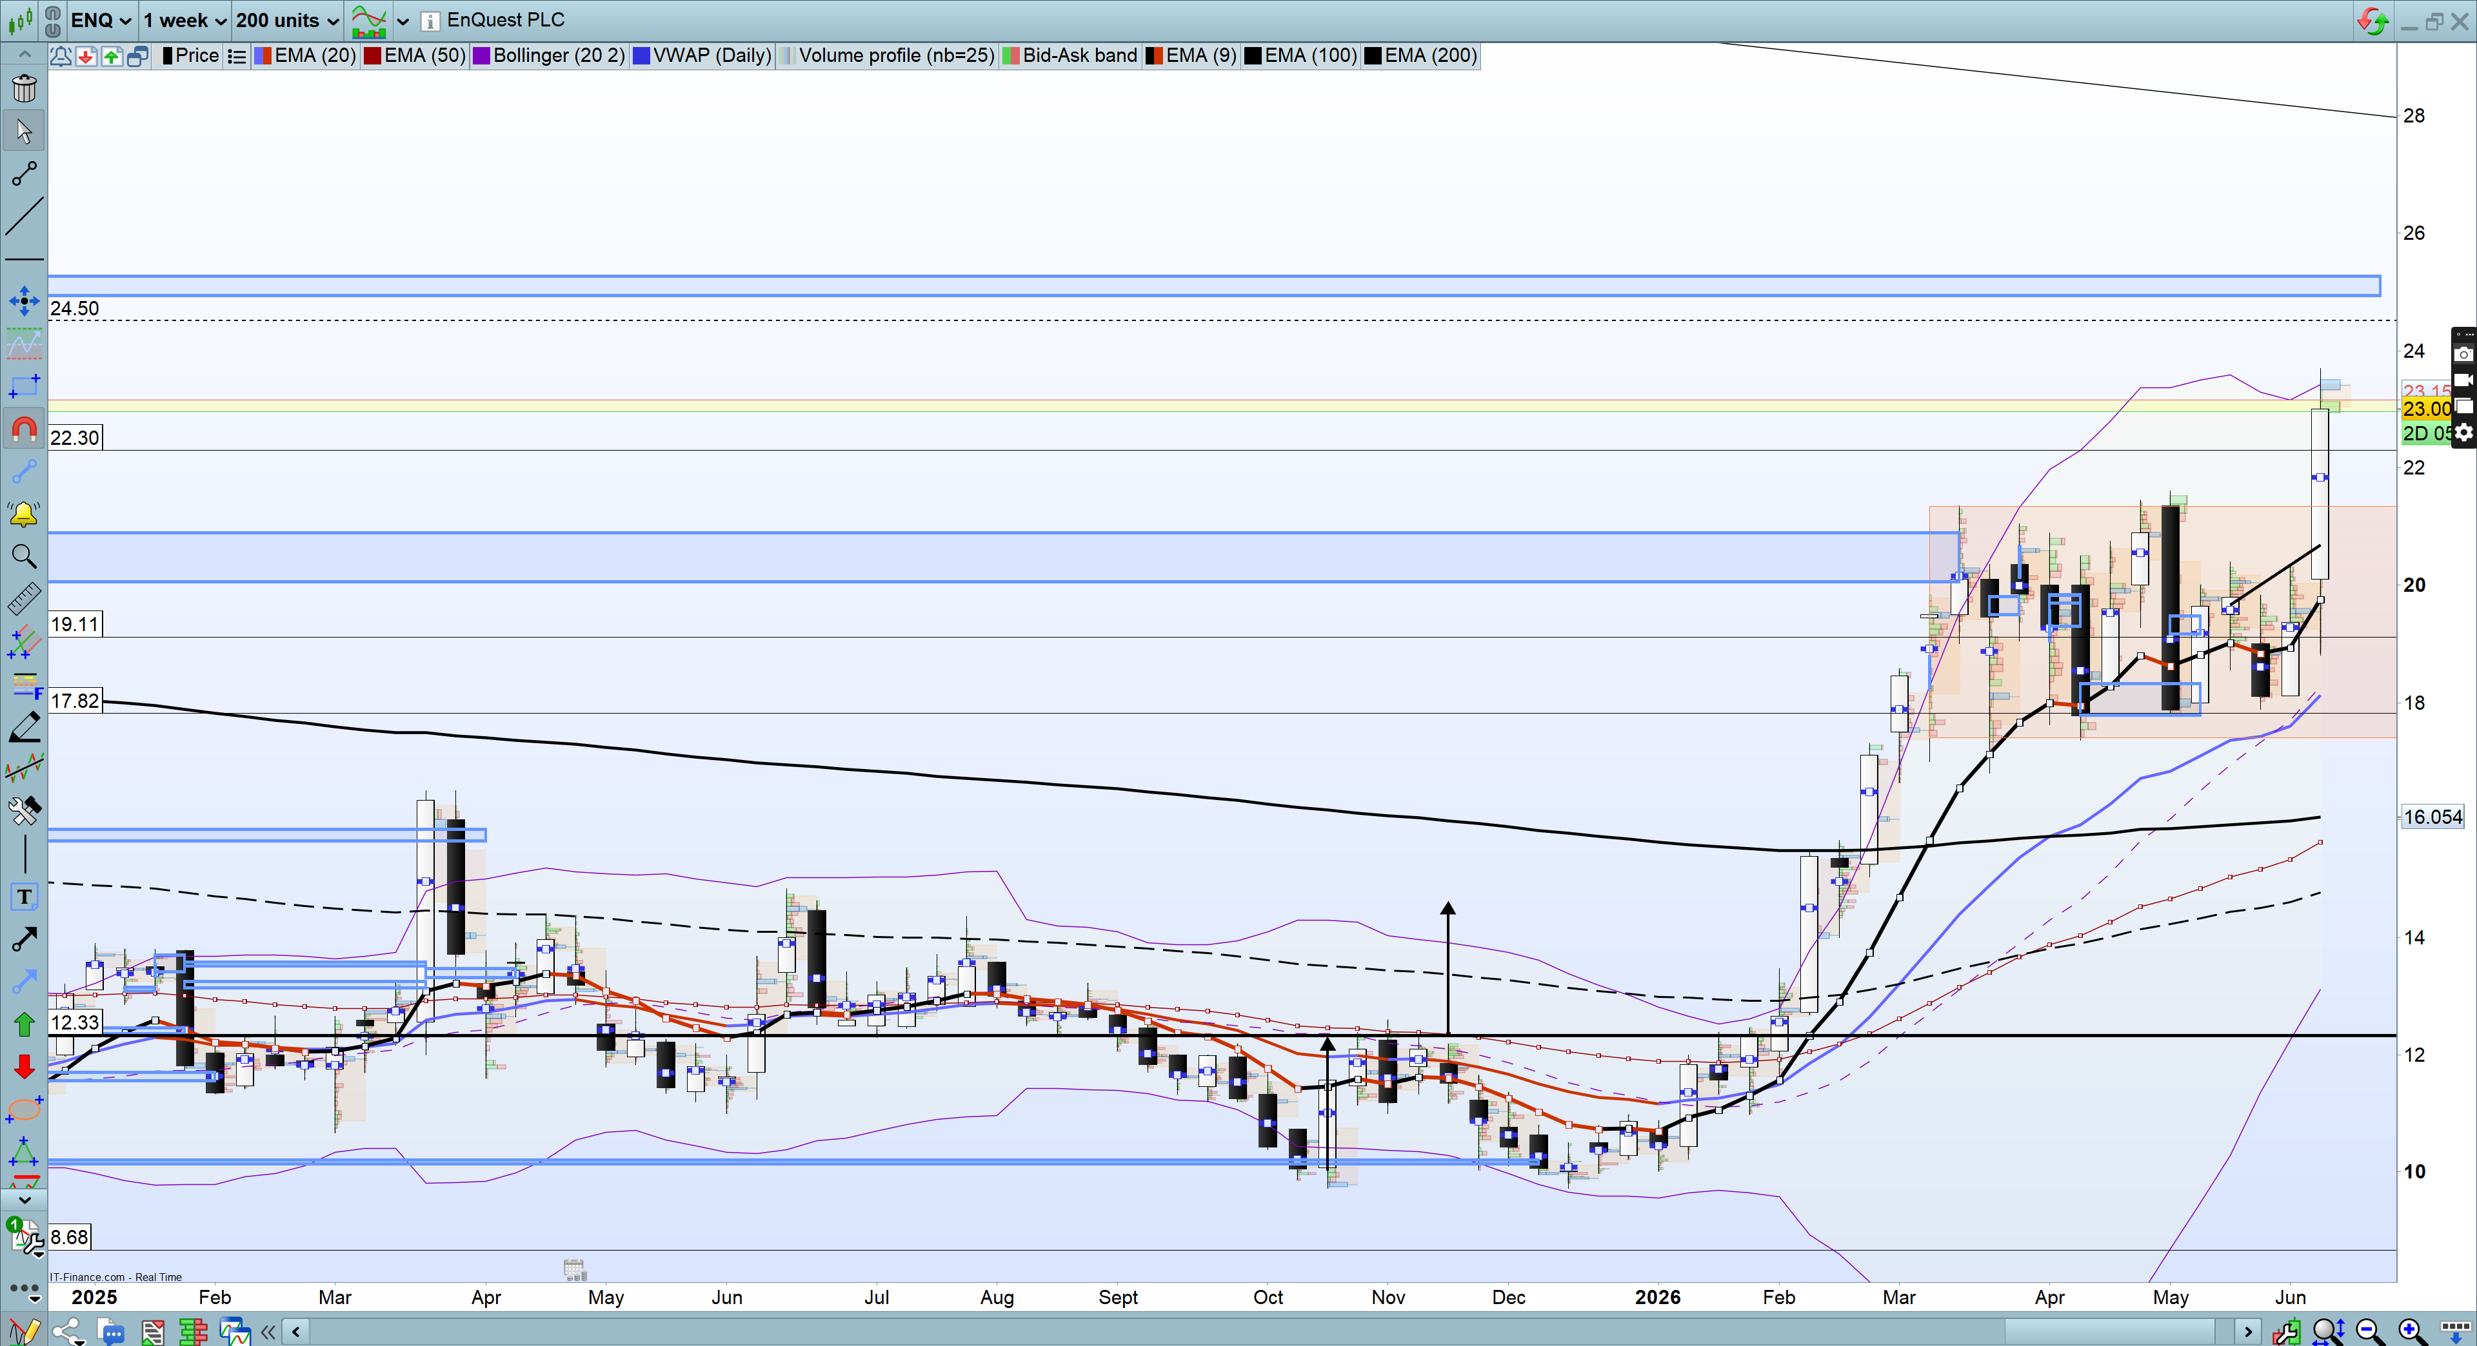
Task: Open the indicators chart-wave icon
Action: 368,20
